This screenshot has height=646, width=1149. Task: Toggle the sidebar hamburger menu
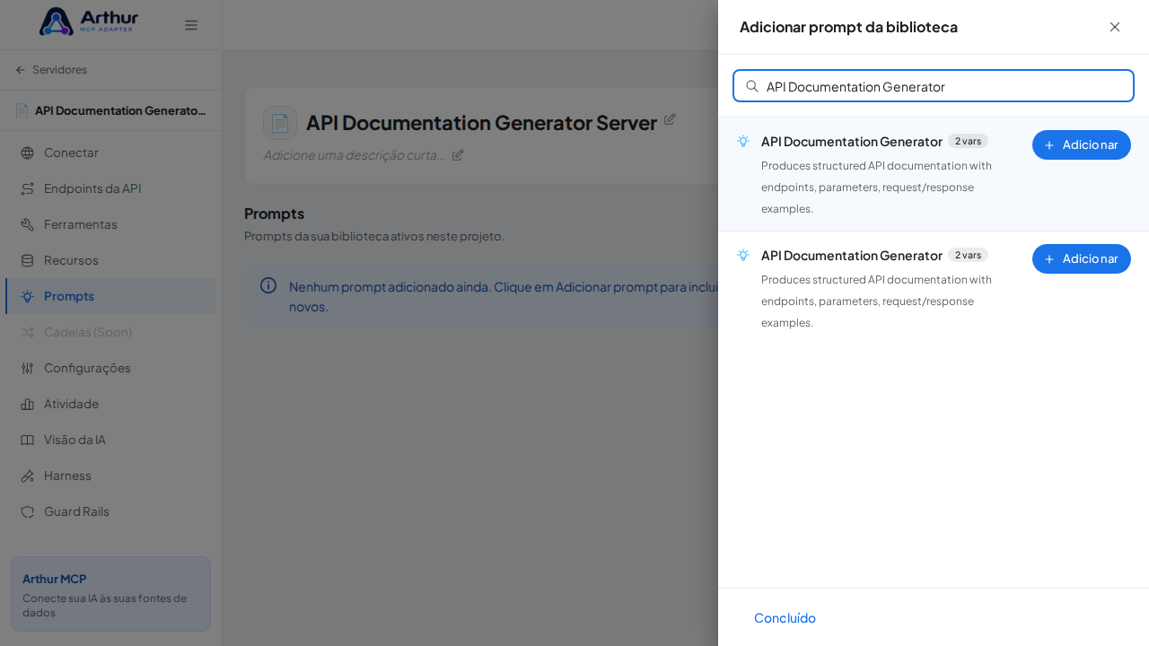coord(191,25)
